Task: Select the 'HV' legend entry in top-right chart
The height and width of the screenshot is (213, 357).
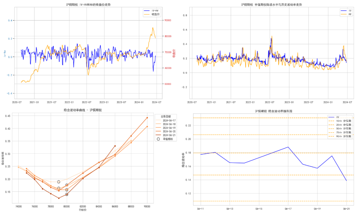Action: coord(346,14)
